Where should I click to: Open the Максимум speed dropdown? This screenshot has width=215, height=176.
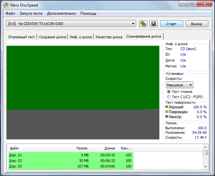(180, 85)
